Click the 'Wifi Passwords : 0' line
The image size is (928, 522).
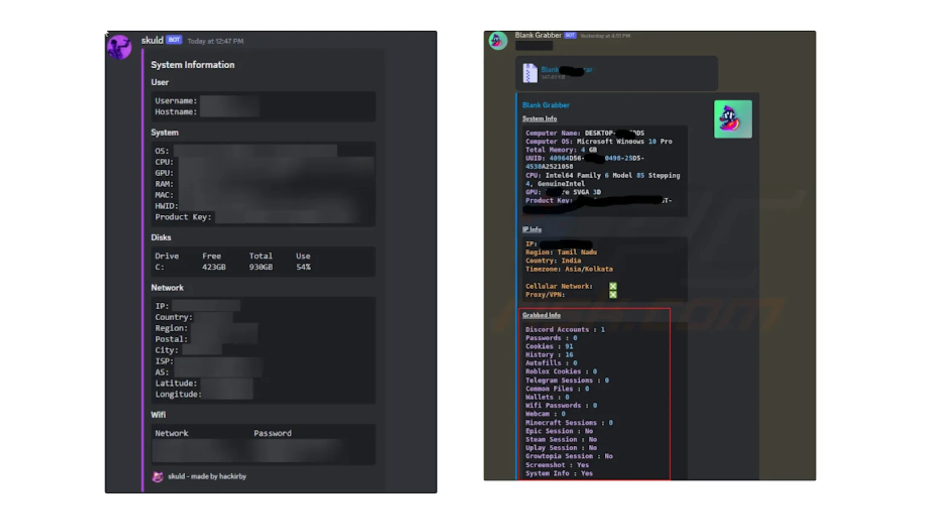click(561, 405)
